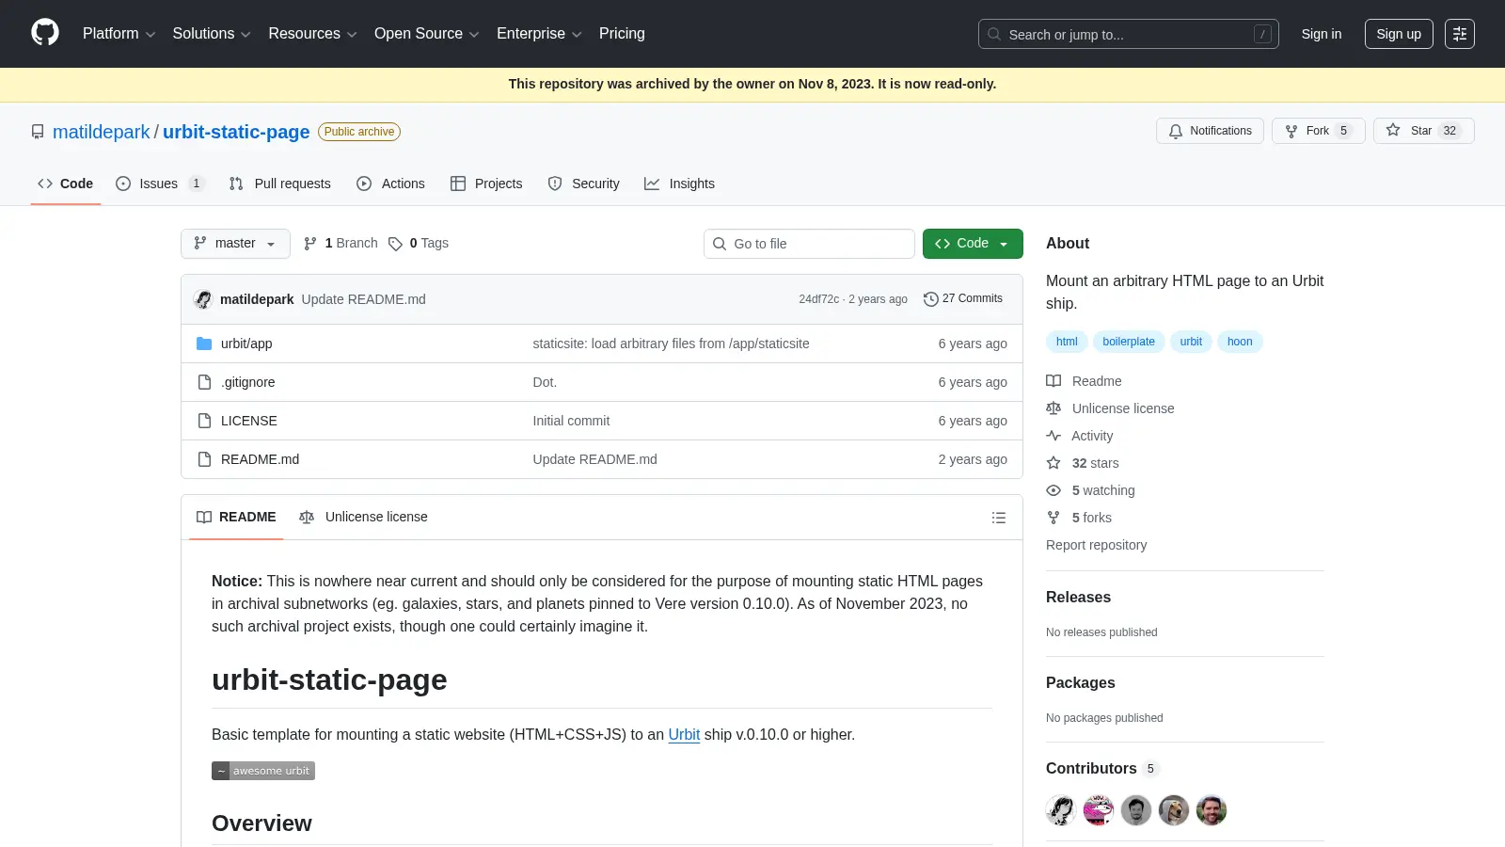The height and width of the screenshot is (847, 1505).
Task: View 32 stars stargazers
Action: point(1083,463)
